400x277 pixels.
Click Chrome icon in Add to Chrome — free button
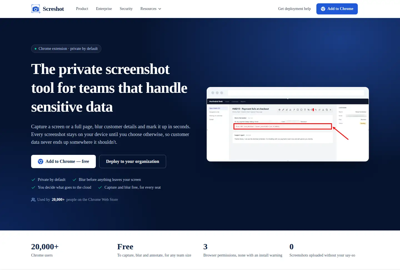pyautogui.click(x=41, y=161)
